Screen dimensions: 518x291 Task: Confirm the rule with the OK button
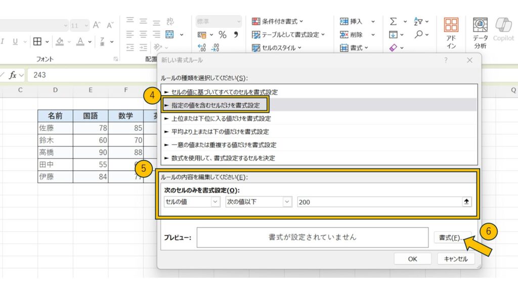412,259
